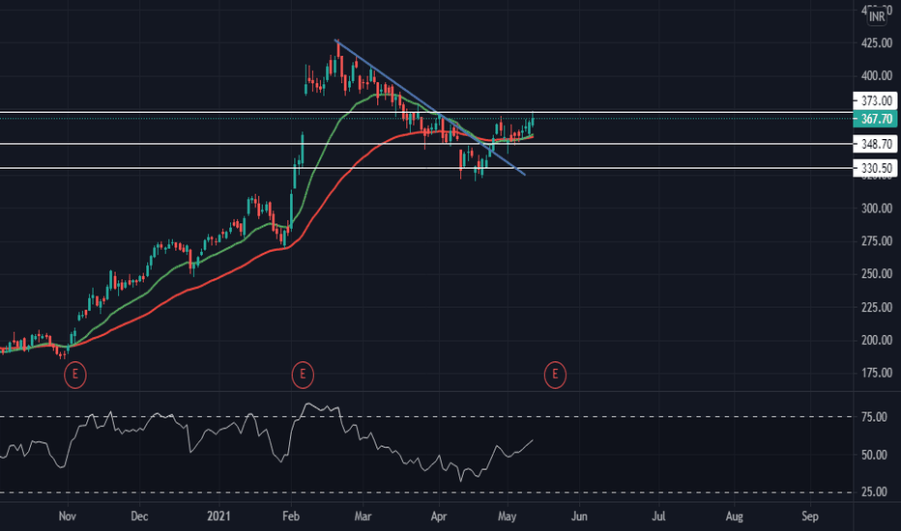
Task: Click the RSI 75.00 level label
Action: coord(874,417)
